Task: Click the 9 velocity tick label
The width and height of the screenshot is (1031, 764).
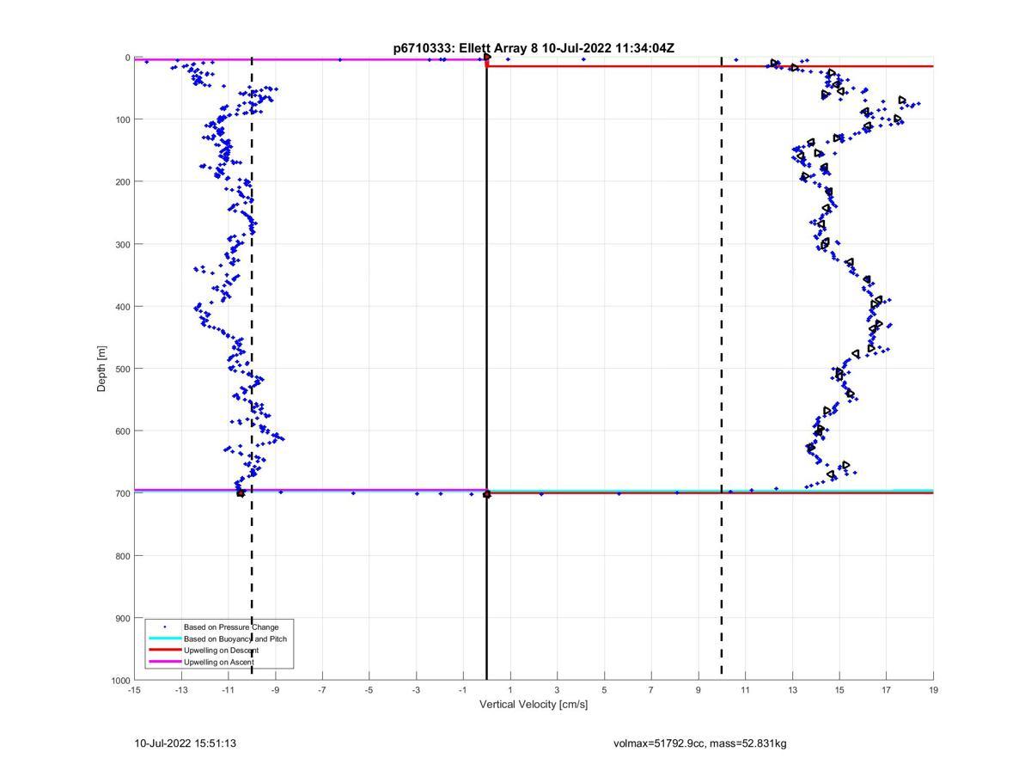Action: tap(699, 690)
